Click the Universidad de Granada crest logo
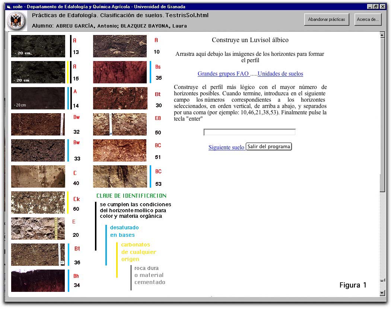 coord(16,21)
